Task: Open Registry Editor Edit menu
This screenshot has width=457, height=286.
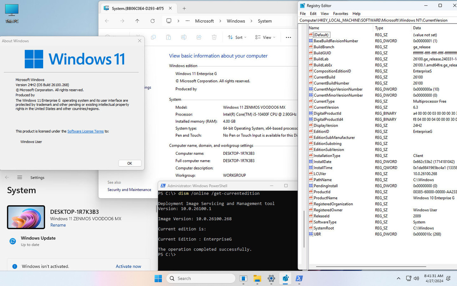Action: pyautogui.click(x=313, y=14)
